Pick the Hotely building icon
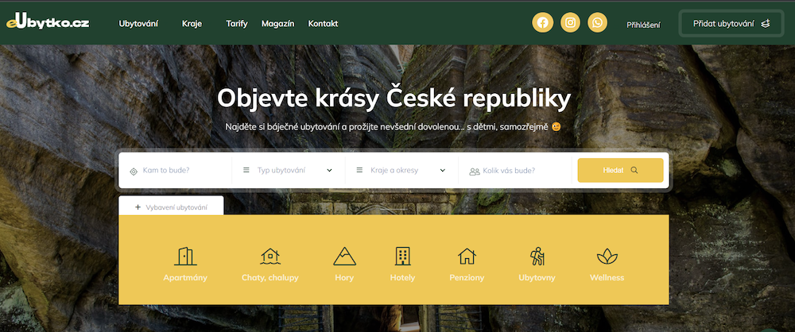The height and width of the screenshot is (332, 795). (x=402, y=256)
